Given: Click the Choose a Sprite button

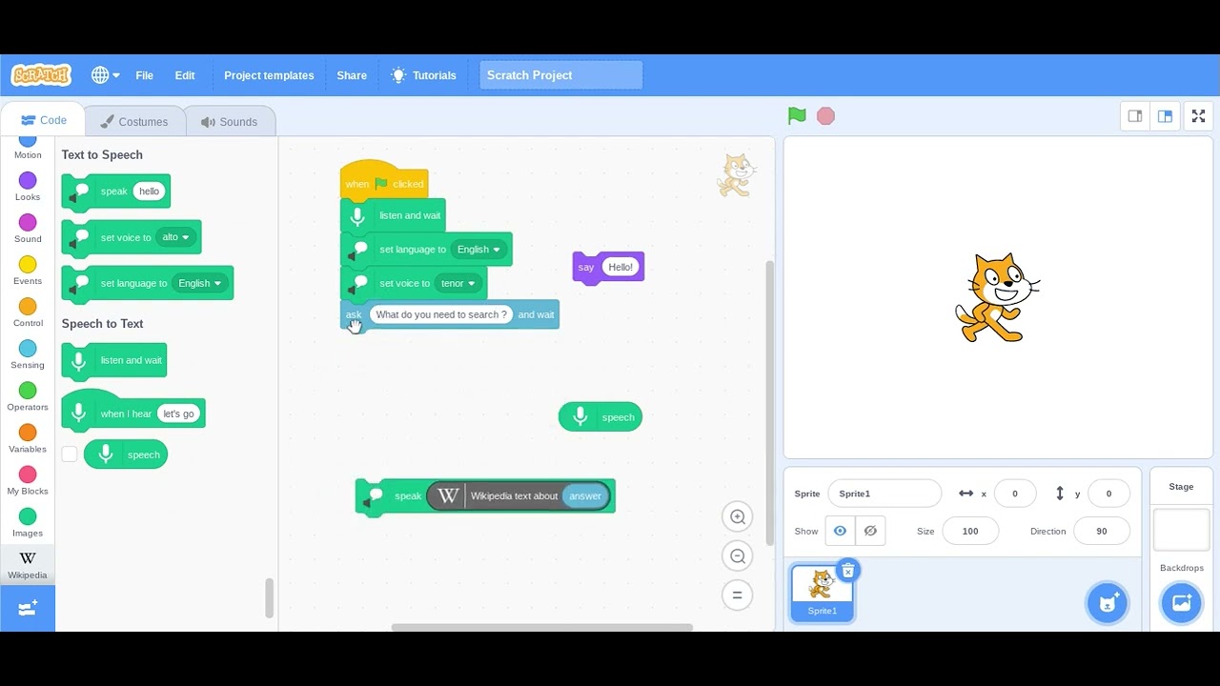Looking at the screenshot, I should tap(1107, 602).
